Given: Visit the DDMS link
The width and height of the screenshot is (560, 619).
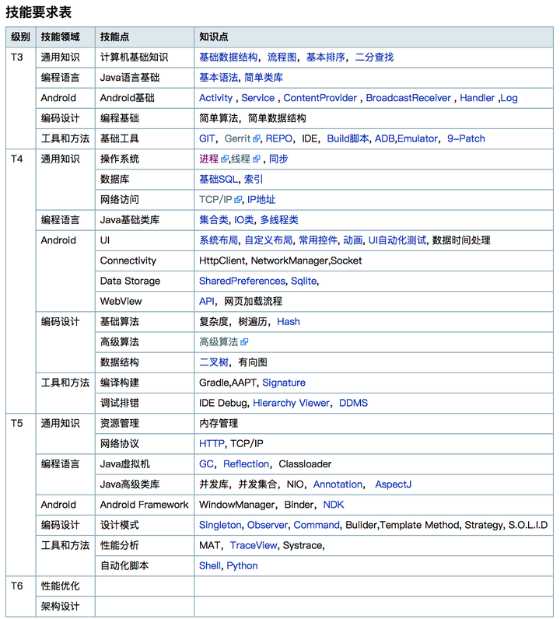Looking at the screenshot, I should pyautogui.click(x=353, y=403).
